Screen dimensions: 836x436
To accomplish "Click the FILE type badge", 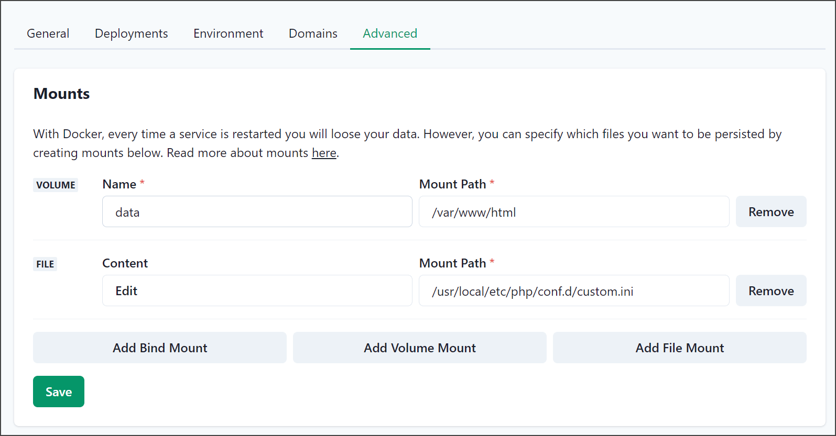I will [x=45, y=264].
